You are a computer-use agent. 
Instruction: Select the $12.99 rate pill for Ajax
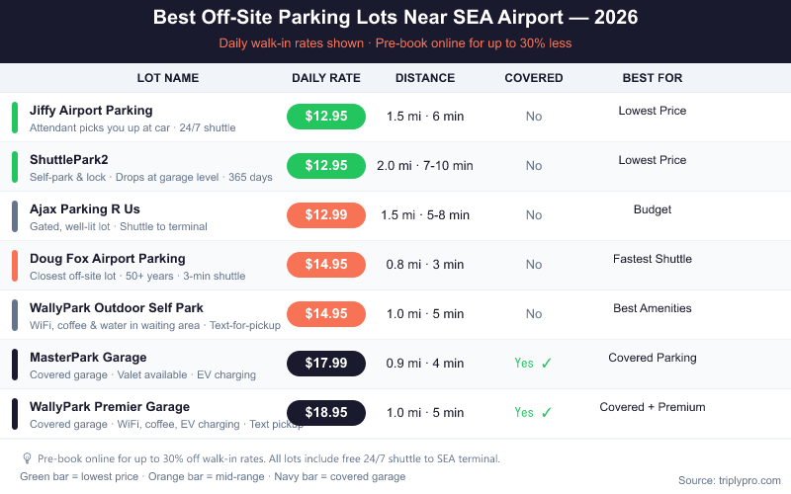point(326,215)
